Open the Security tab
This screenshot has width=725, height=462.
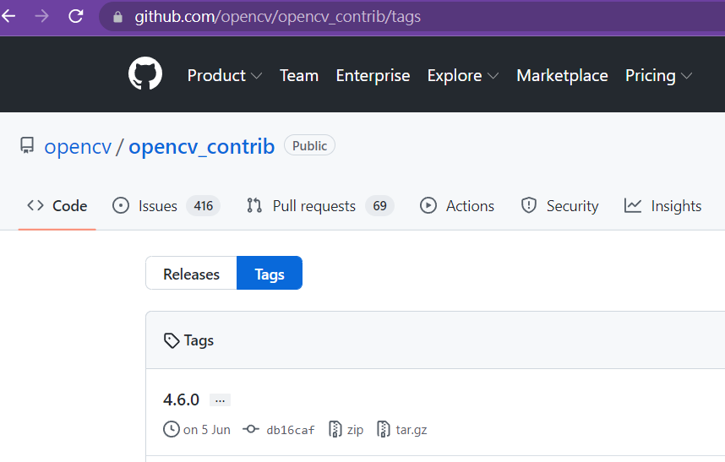pos(559,205)
